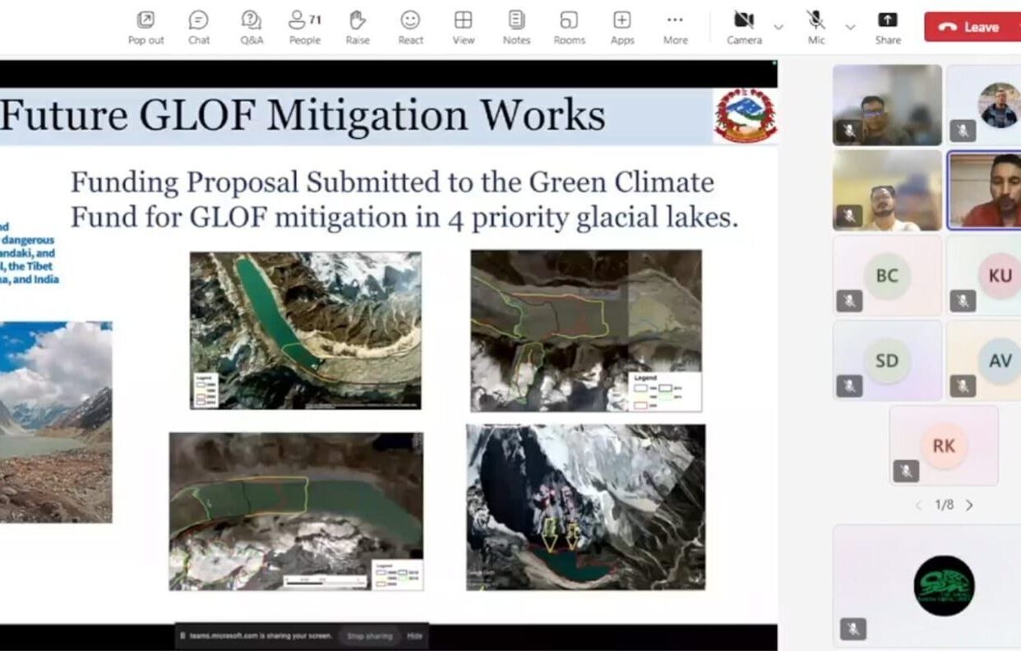Open the Rooms option
This screenshot has width=1021, height=651.
coord(569,26)
